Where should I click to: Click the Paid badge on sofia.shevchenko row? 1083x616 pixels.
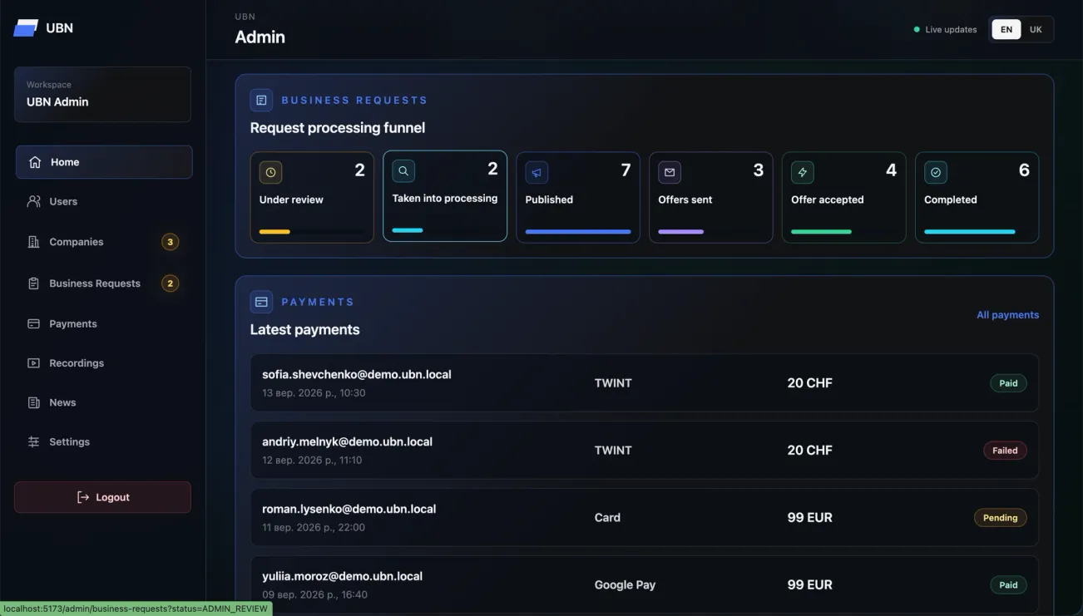(1008, 383)
